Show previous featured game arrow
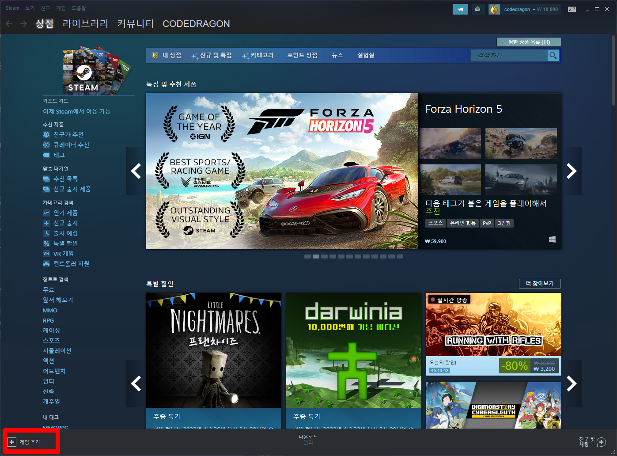Image resolution: width=617 pixels, height=456 pixels. [136, 171]
